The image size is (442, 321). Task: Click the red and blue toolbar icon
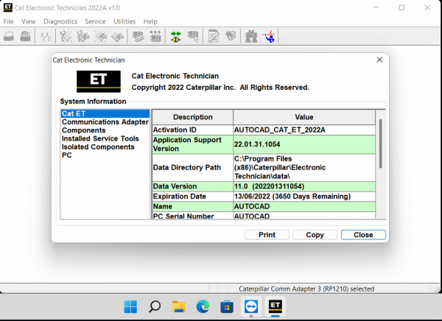click(269, 36)
